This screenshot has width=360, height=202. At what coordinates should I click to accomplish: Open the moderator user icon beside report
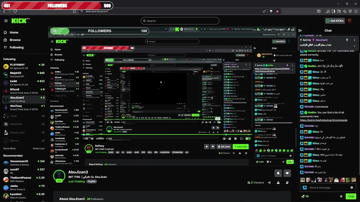tap(287, 183)
